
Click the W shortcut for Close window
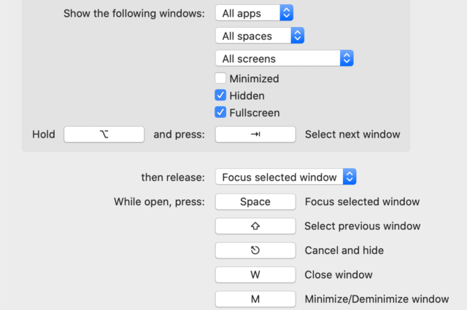click(x=255, y=275)
